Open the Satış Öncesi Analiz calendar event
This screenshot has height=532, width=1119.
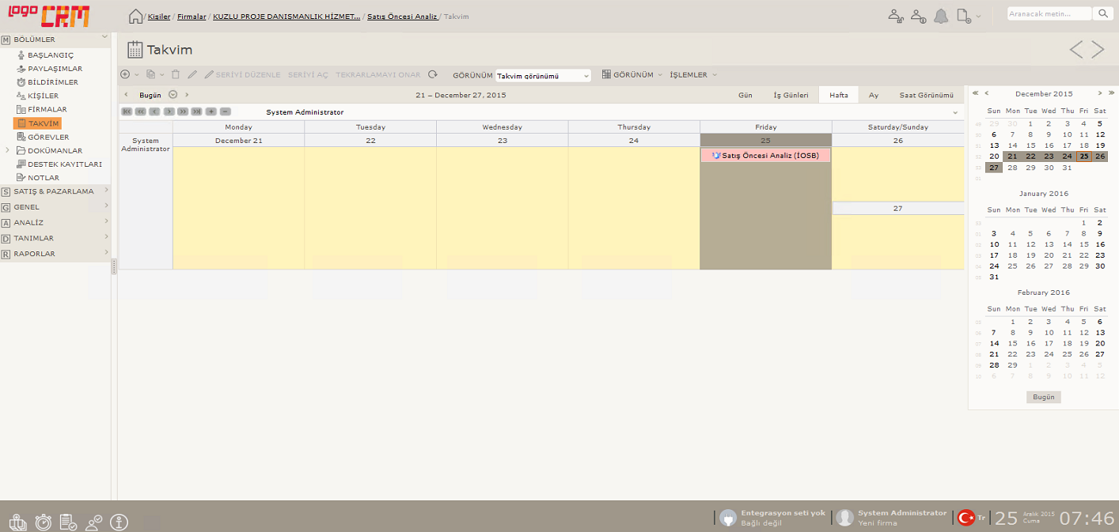(x=765, y=156)
